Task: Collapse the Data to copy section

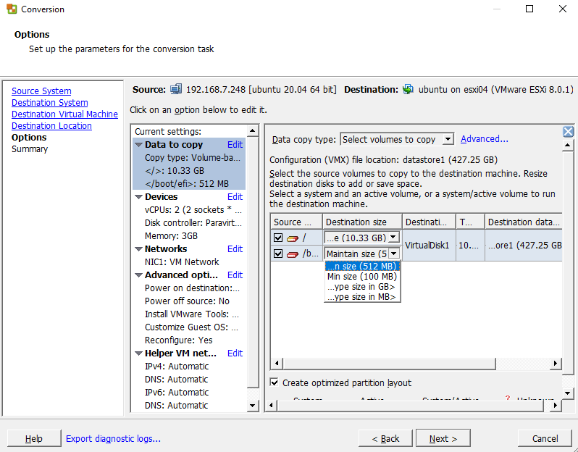Action: click(138, 145)
